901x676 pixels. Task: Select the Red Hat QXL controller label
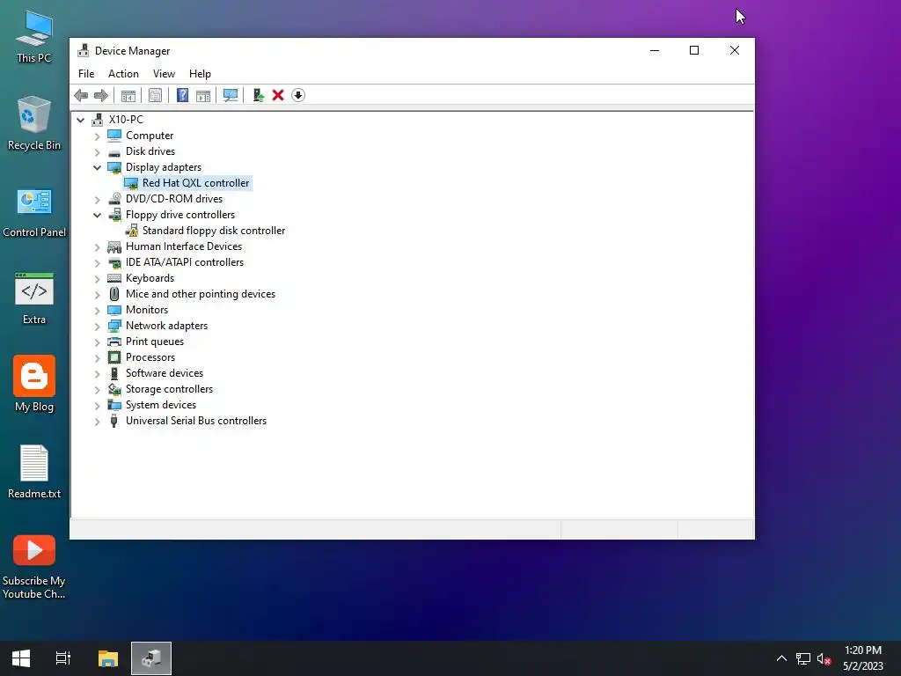[196, 183]
